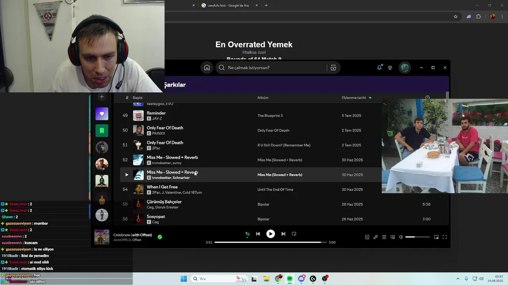Select Çürümüş Bahçeler song title
Viewport: 508px width, 285px height.
164,202
